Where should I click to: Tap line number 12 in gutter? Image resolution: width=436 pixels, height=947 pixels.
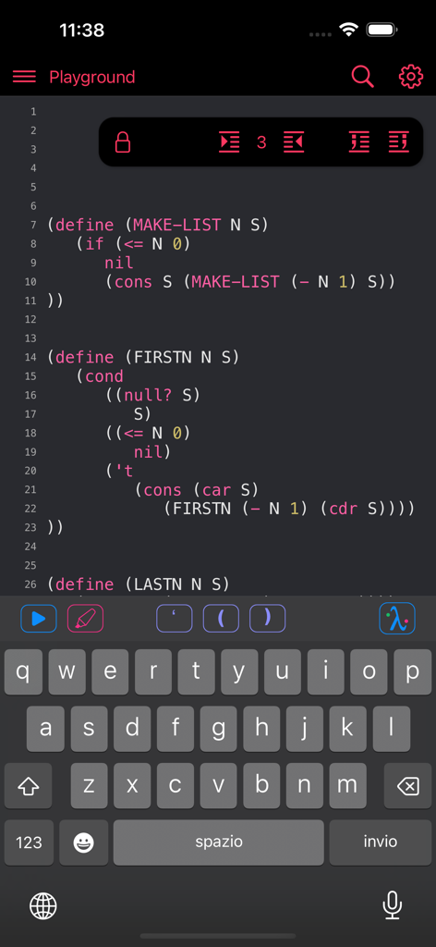coord(30,319)
